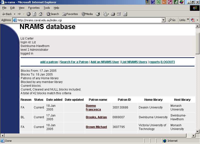
Task: Open the Edit menu
Action: (x=12, y=8)
